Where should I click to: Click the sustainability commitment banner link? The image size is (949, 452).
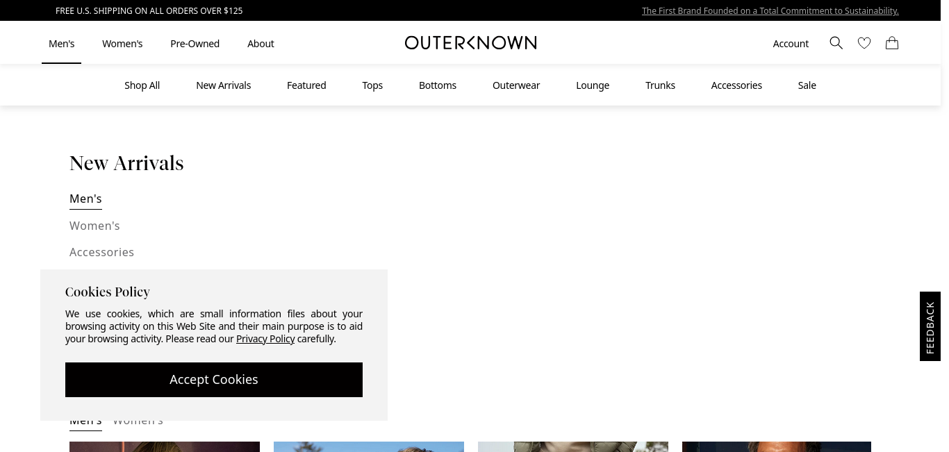click(770, 10)
